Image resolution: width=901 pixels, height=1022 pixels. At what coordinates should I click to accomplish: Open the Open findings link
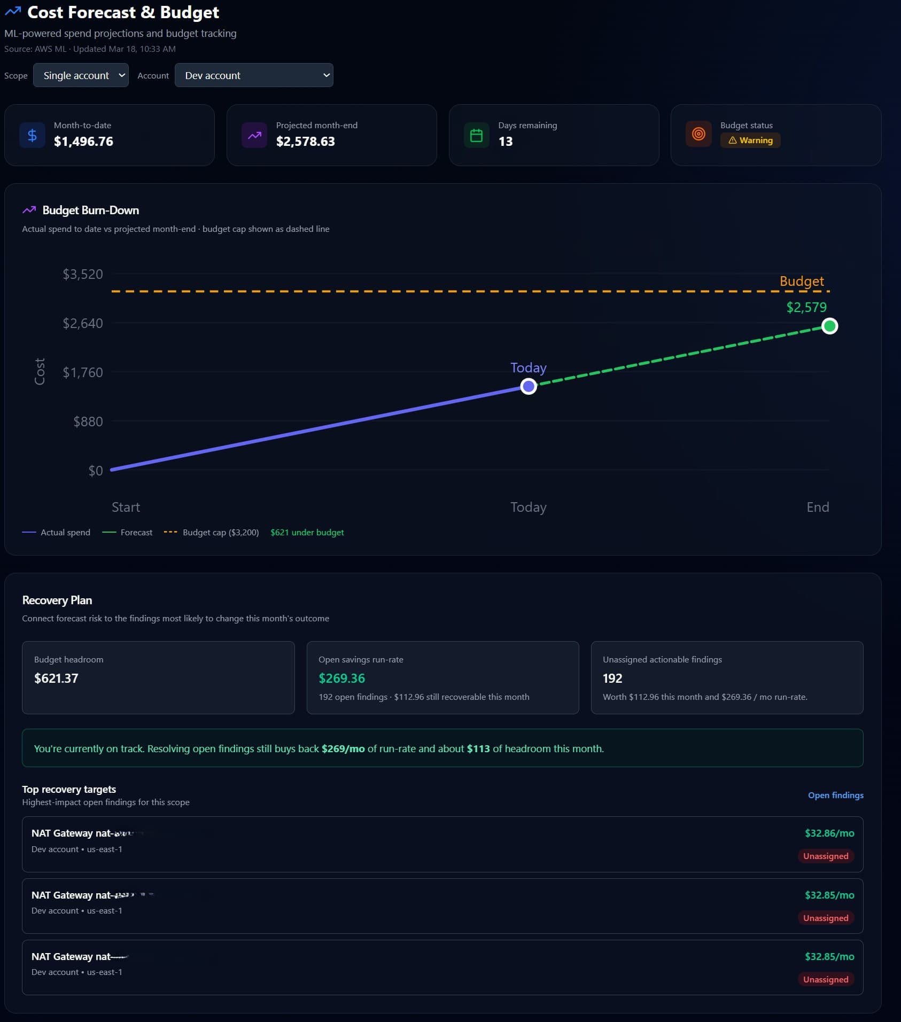pyautogui.click(x=835, y=795)
